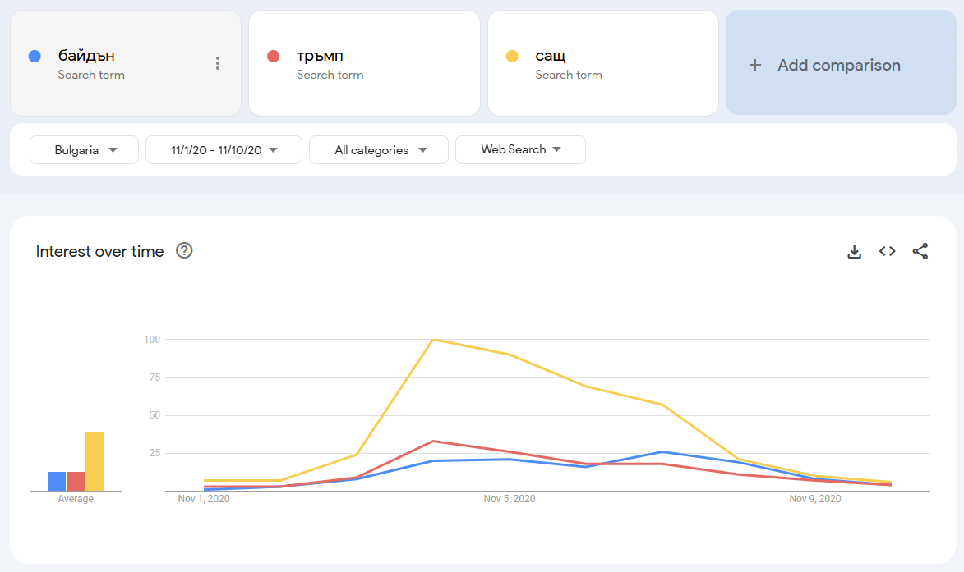The height and width of the screenshot is (572, 964).
Task: Open the байдън term options menu
Action: pos(218,63)
